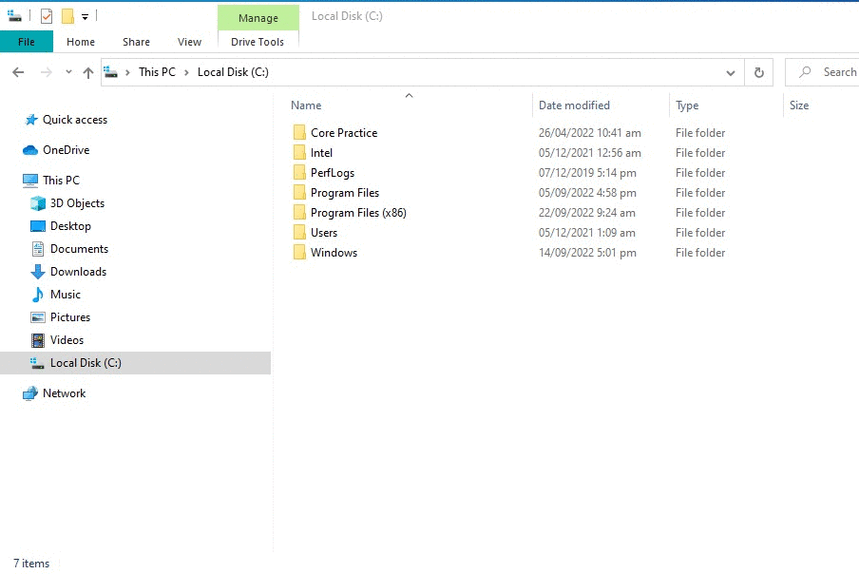Viewport: 859px width, 574px height.
Task: Select OneDrive in the navigation pane
Action: (67, 150)
